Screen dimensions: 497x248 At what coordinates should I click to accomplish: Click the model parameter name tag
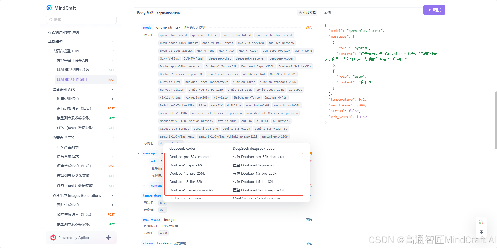148,28
